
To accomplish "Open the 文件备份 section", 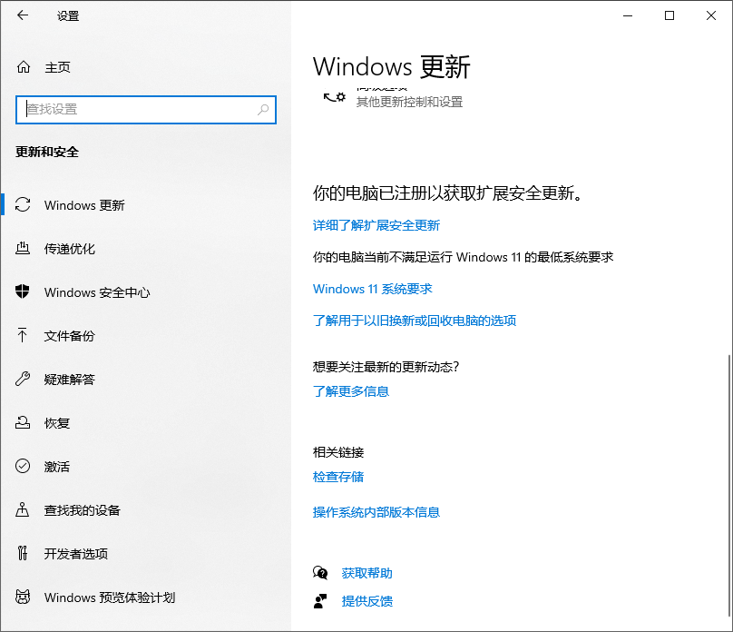I will click(145, 335).
